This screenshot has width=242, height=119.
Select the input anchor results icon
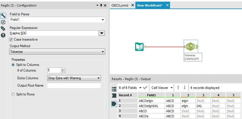(x=114, y=96)
